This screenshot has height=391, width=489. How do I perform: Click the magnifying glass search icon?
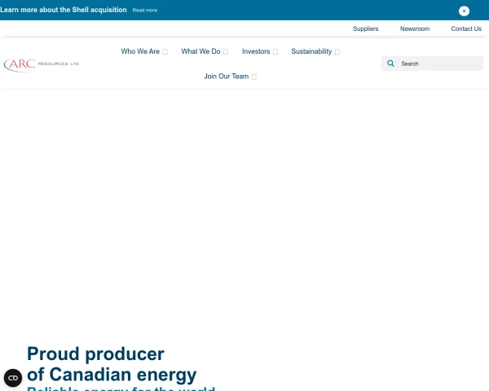[x=390, y=64]
